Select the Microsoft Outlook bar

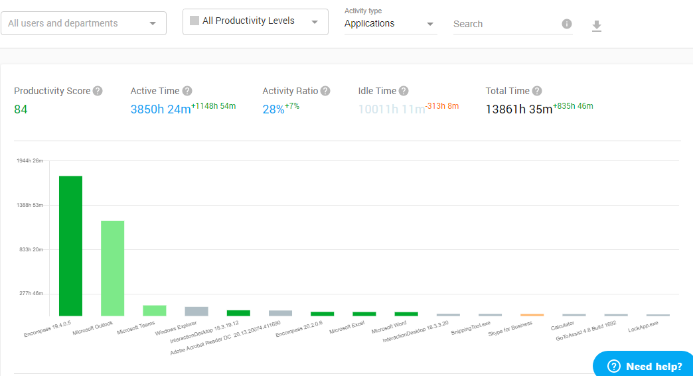coord(112,268)
